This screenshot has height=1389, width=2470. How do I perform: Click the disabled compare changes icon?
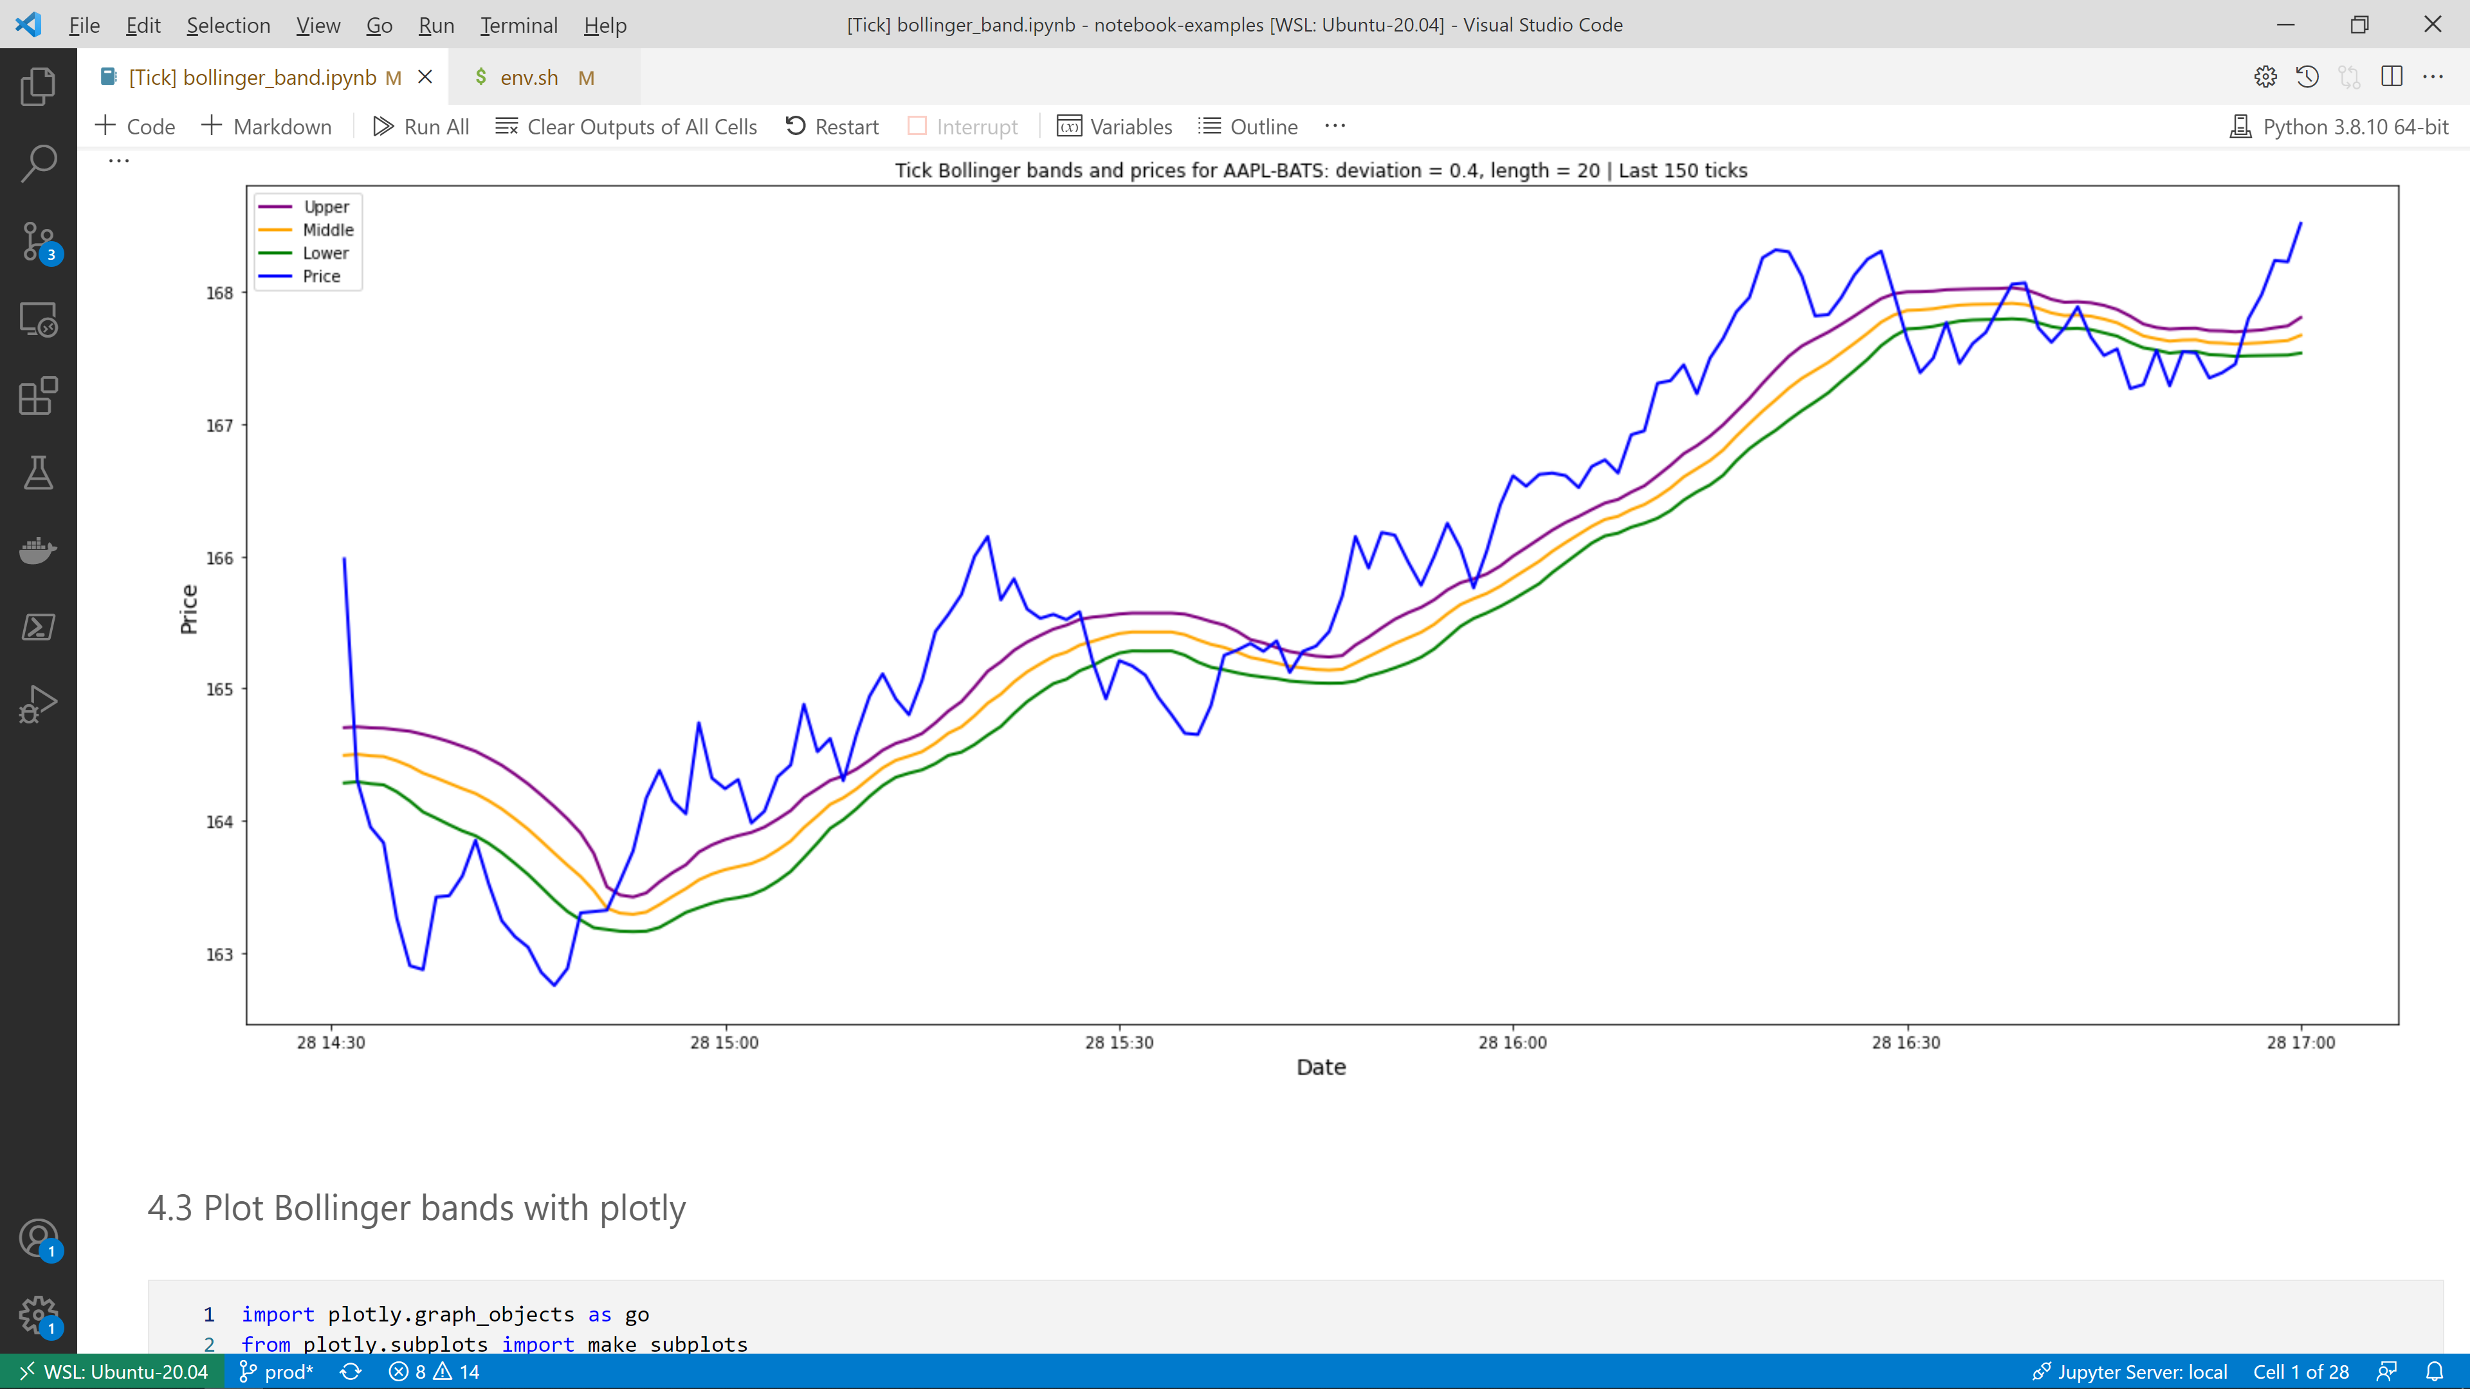(x=2349, y=77)
